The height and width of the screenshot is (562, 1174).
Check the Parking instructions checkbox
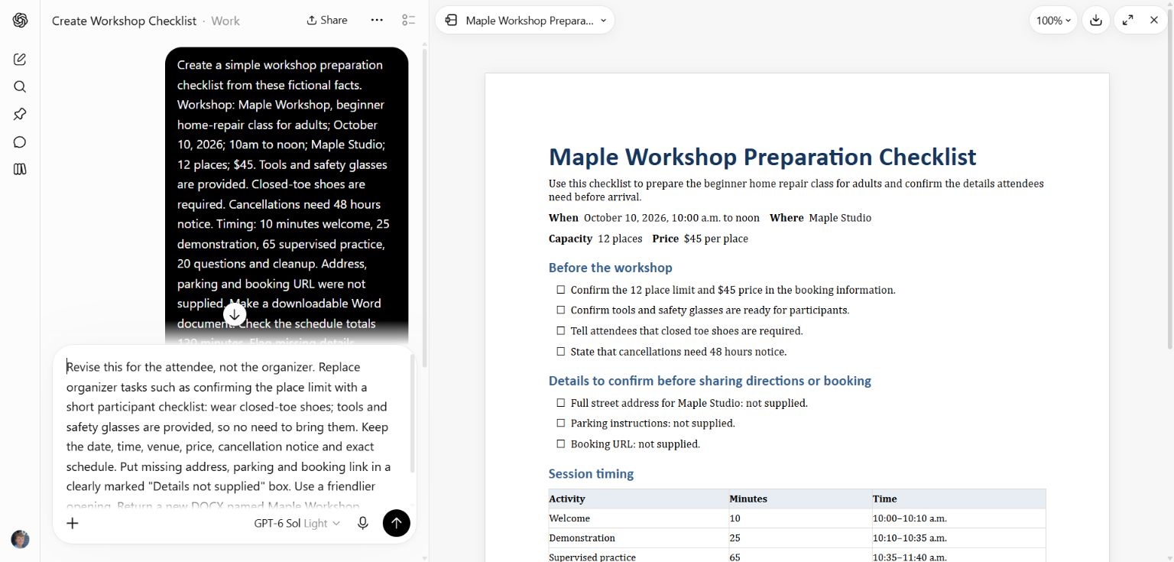pyautogui.click(x=561, y=423)
